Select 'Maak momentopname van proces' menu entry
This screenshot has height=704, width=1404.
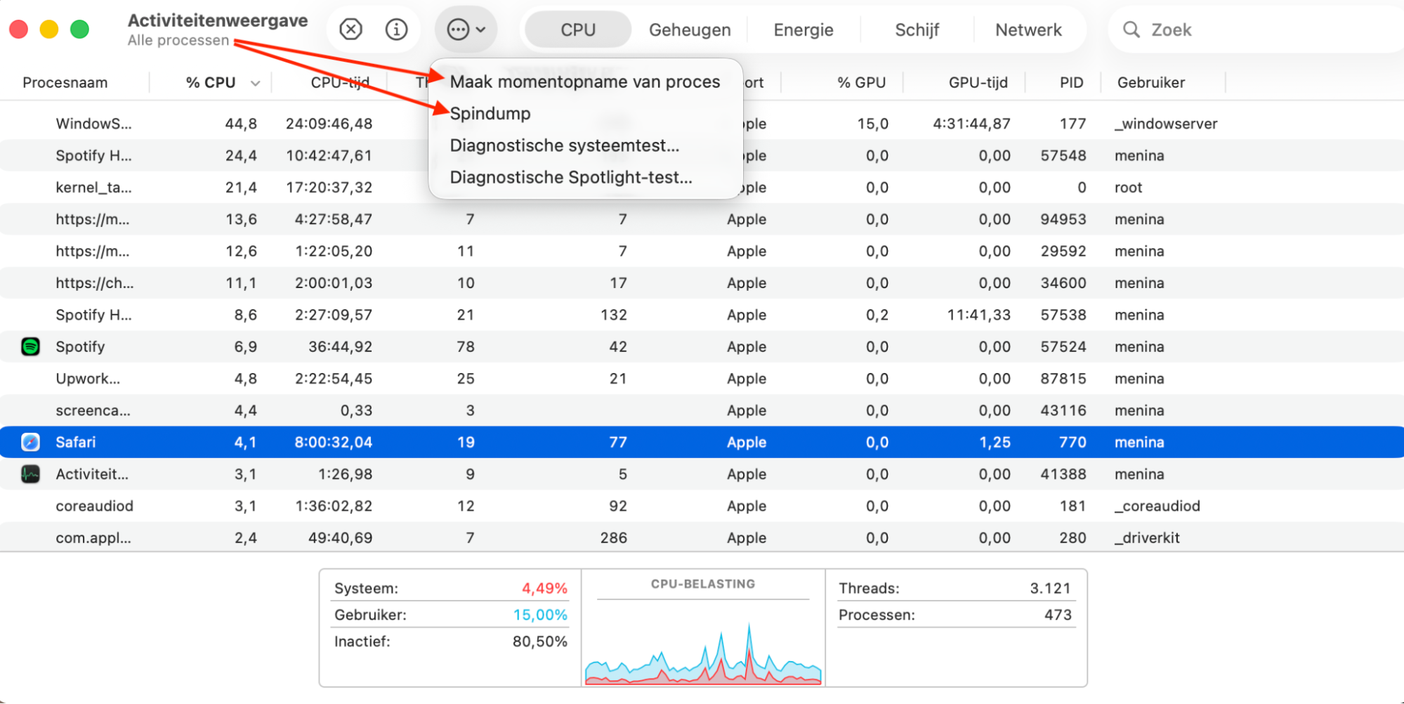point(585,82)
